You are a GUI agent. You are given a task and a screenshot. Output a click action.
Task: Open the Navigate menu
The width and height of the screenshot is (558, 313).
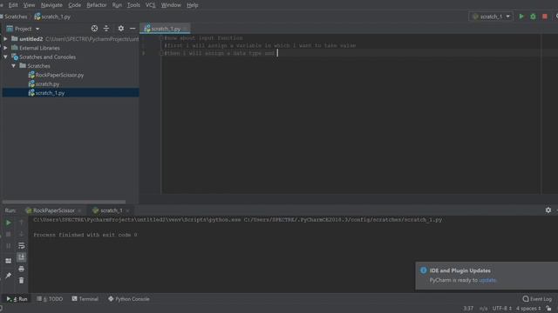[51, 5]
